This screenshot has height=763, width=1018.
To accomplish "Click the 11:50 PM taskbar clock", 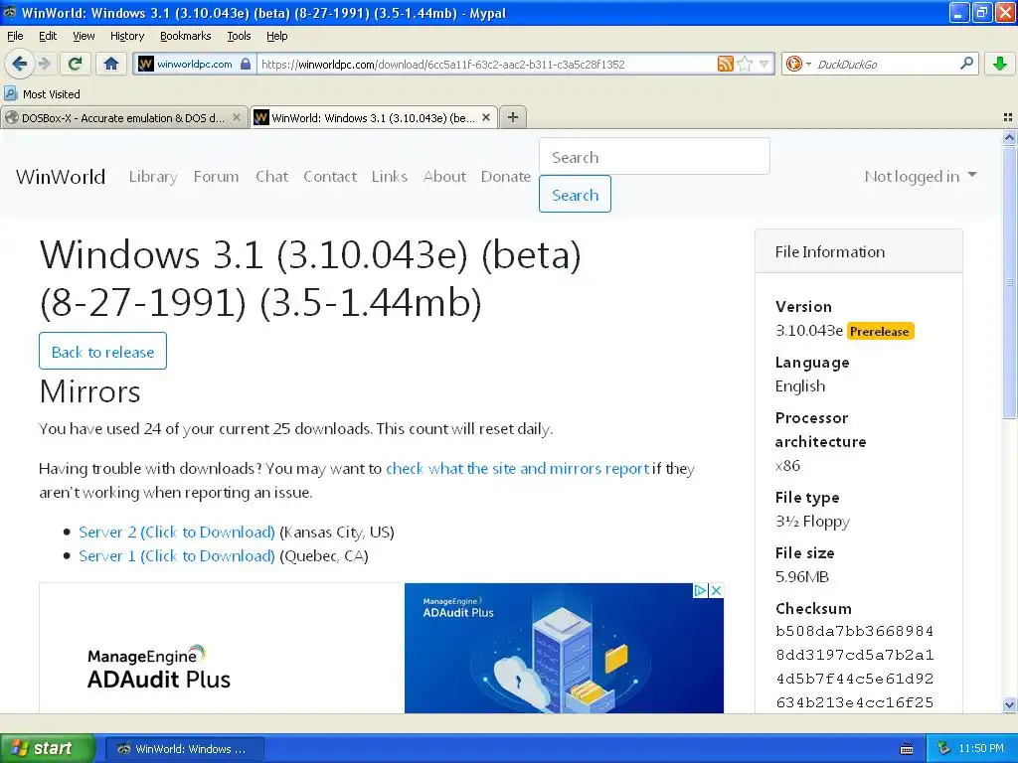I will [981, 748].
